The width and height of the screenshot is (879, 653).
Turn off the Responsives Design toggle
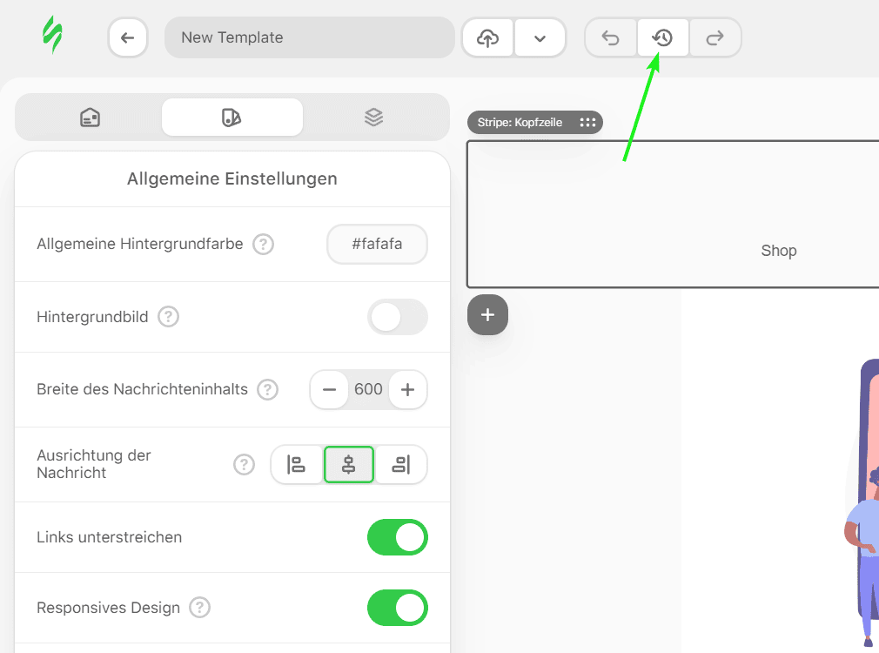(x=397, y=608)
